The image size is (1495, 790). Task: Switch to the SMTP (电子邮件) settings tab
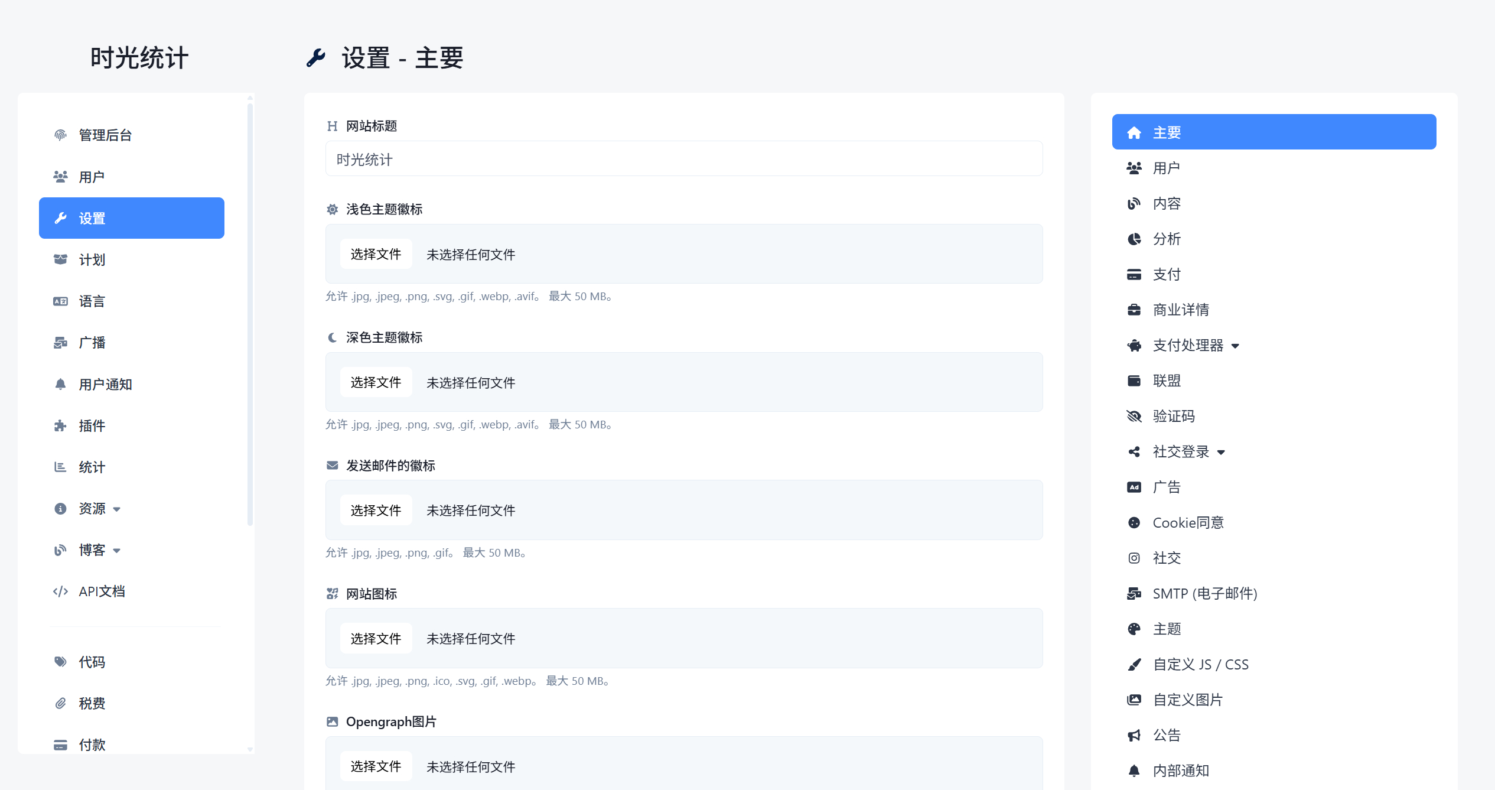tap(1204, 594)
